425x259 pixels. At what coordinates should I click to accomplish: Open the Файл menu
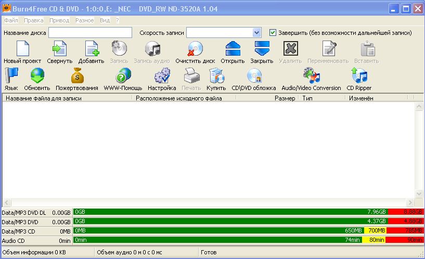click(11, 20)
